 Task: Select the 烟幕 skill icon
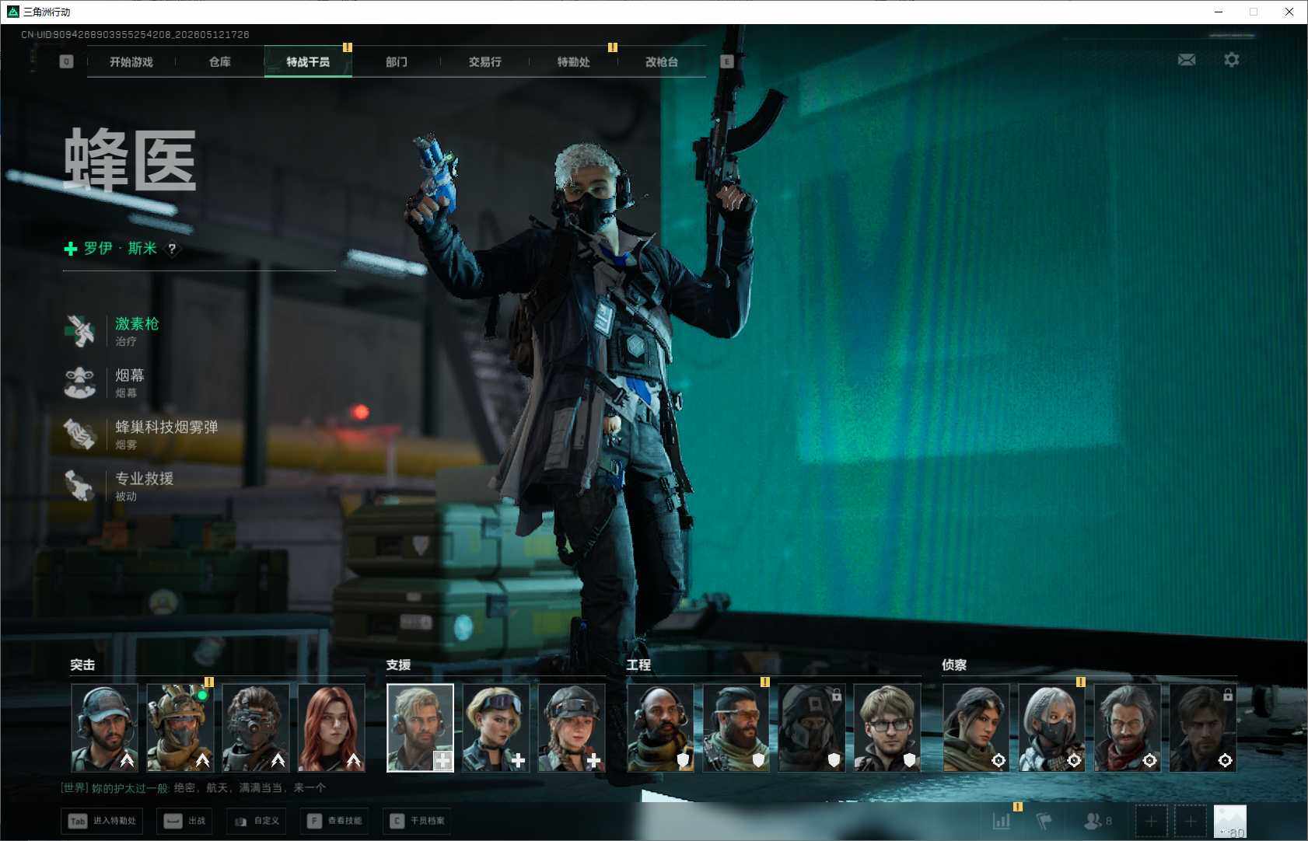(x=80, y=383)
